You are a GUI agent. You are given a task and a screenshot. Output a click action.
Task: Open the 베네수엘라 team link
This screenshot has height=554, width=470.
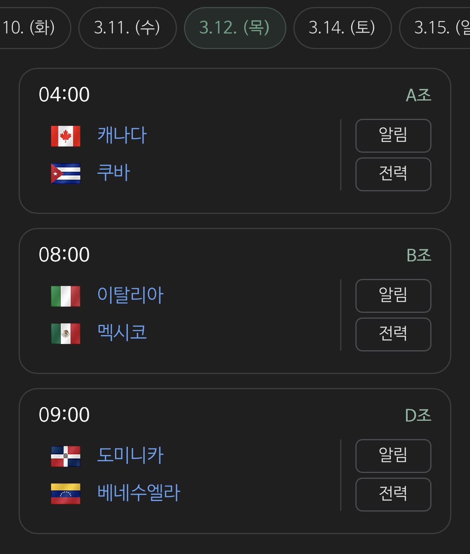[x=139, y=493]
